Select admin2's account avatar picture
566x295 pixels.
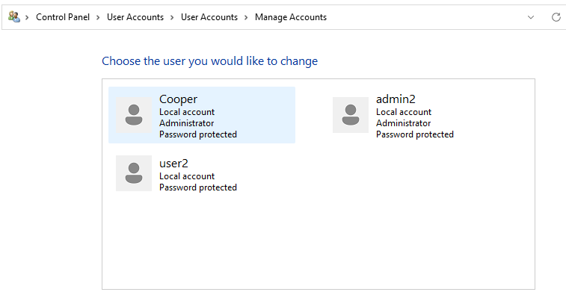tap(351, 115)
